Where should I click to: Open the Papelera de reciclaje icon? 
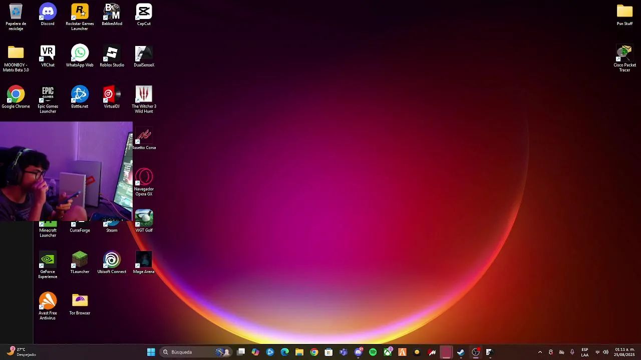coord(16,17)
